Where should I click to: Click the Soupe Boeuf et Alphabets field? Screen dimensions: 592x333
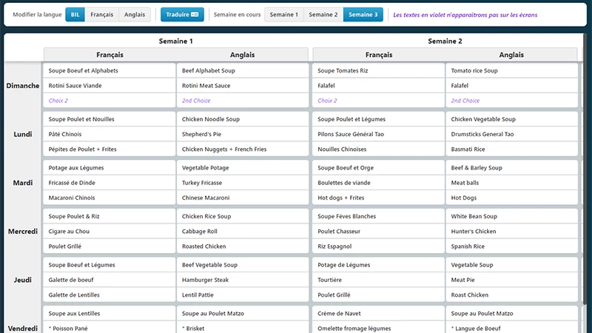pos(110,71)
